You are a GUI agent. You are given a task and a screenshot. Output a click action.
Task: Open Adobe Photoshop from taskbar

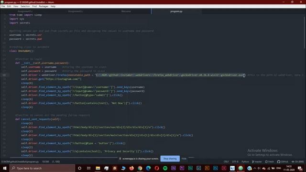216,168
